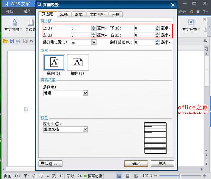Select 纵向 portrait orientation

[x=54, y=62]
